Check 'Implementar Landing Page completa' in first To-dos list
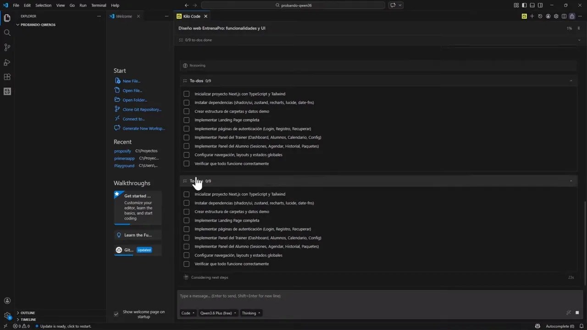The height and width of the screenshot is (330, 587). [186, 120]
